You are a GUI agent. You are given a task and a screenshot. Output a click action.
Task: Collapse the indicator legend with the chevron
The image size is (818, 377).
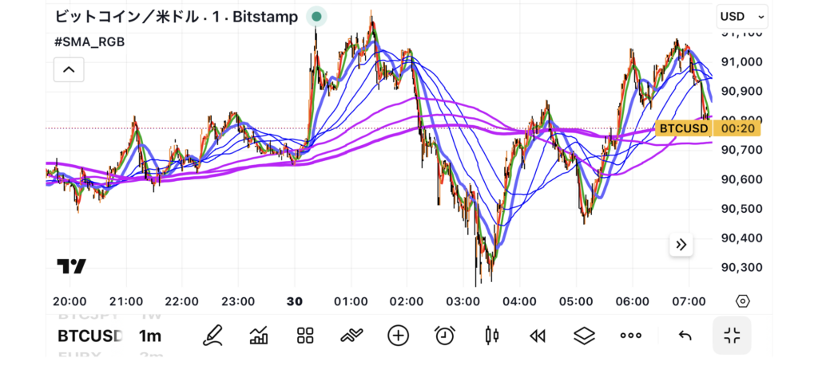69,70
